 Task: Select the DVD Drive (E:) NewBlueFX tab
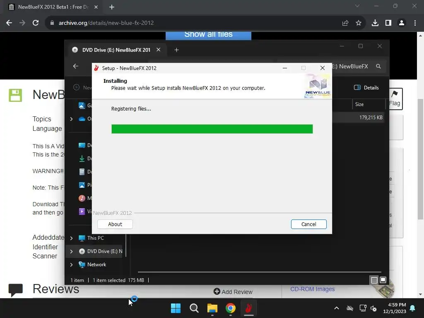coord(116,50)
